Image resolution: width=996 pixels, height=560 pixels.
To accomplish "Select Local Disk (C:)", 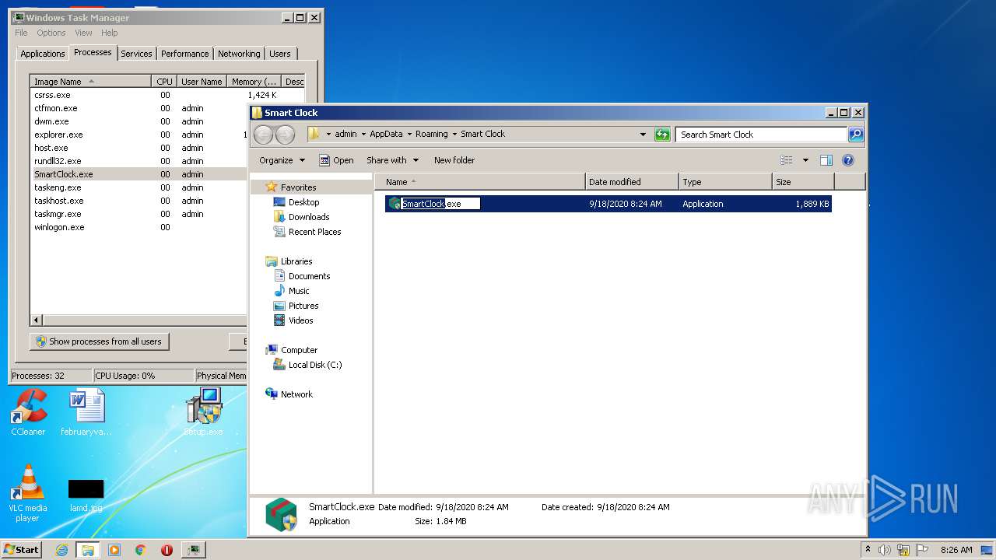I will pyautogui.click(x=315, y=365).
